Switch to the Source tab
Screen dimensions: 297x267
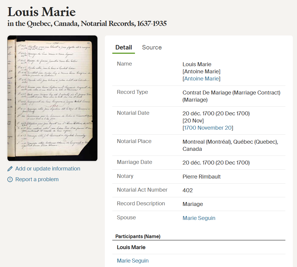click(x=152, y=47)
